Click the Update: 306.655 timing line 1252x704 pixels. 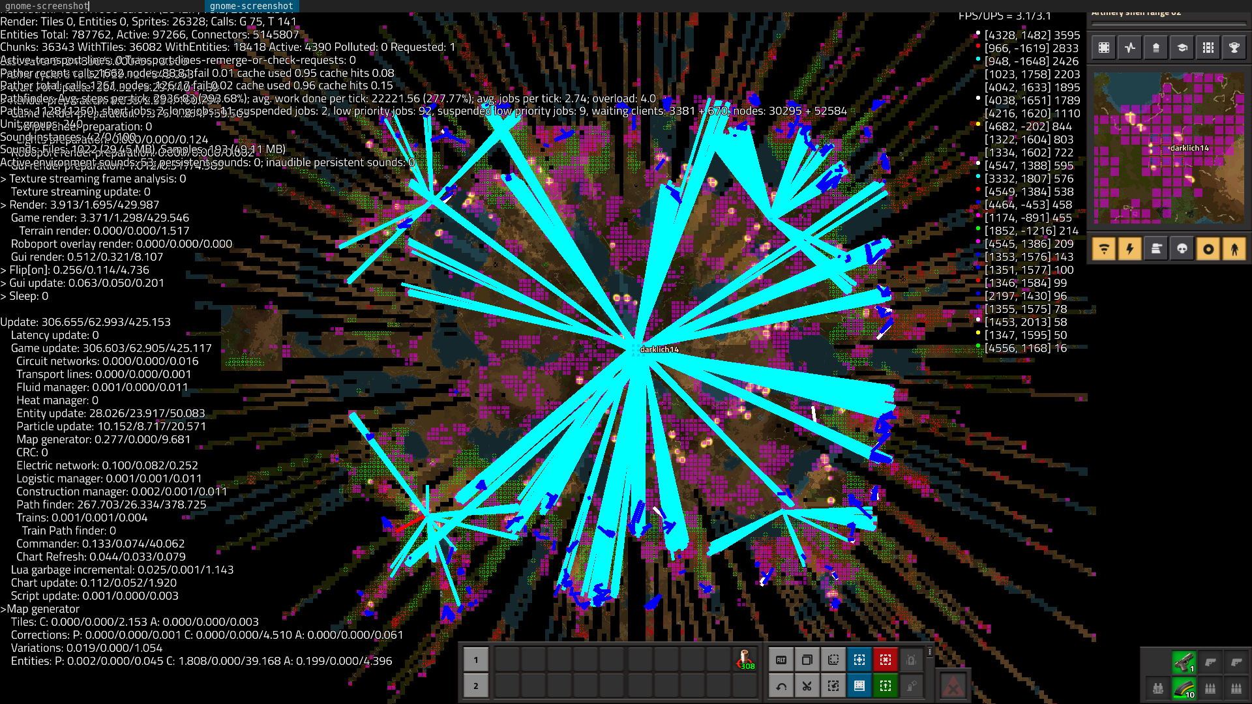[x=85, y=322]
